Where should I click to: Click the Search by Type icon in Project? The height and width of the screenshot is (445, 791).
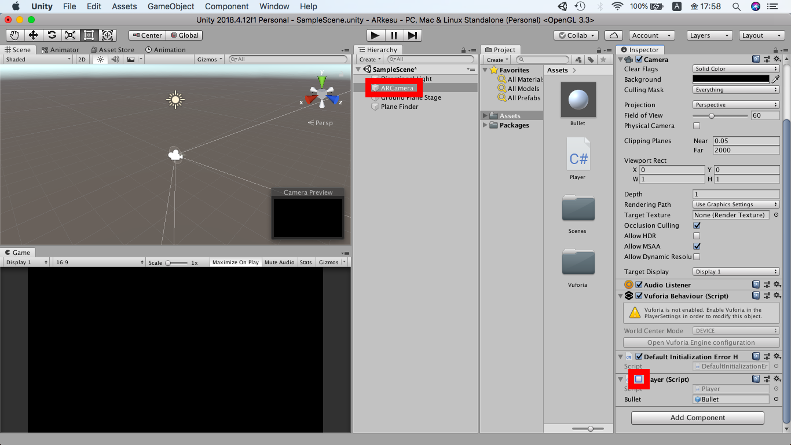pyautogui.click(x=578, y=60)
